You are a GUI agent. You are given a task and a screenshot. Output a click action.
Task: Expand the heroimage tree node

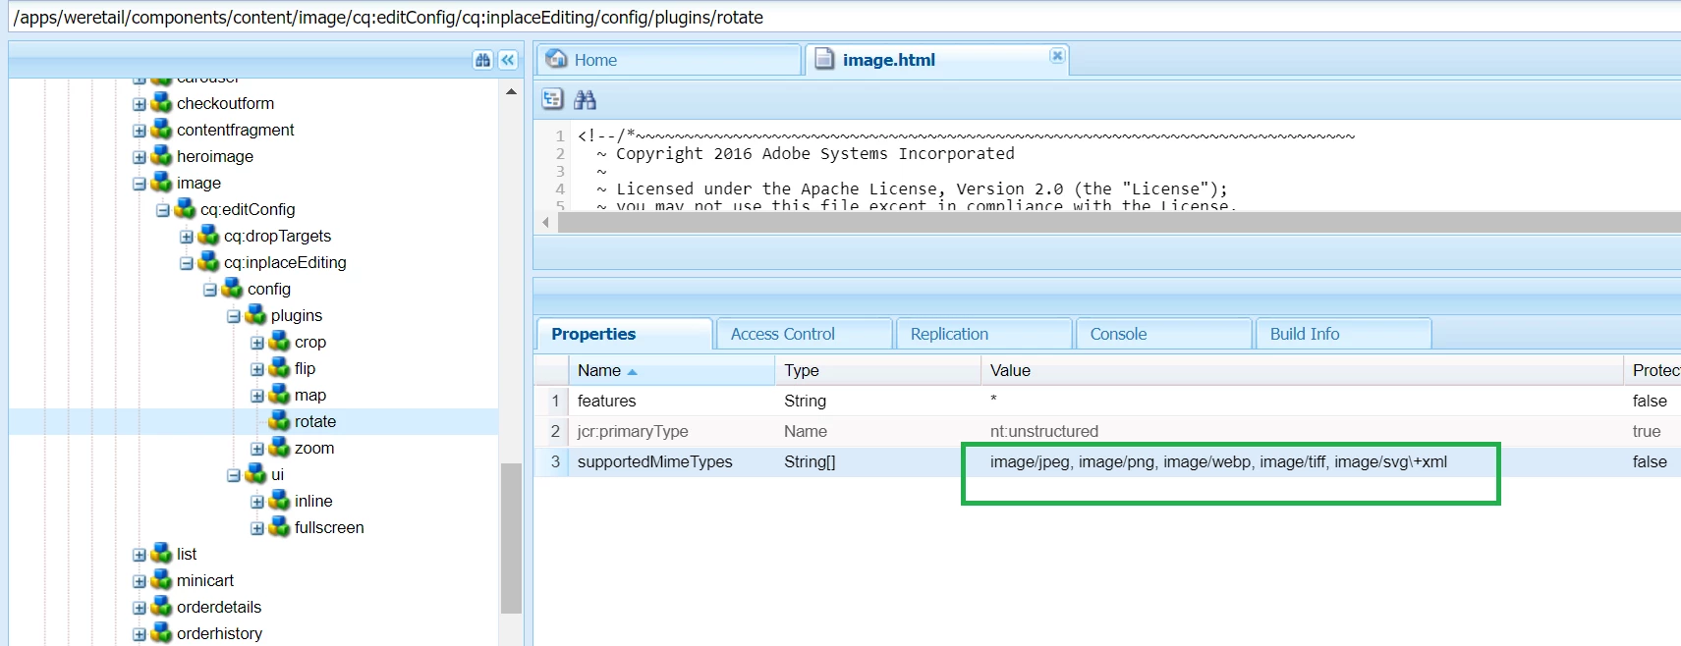coord(140,157)
